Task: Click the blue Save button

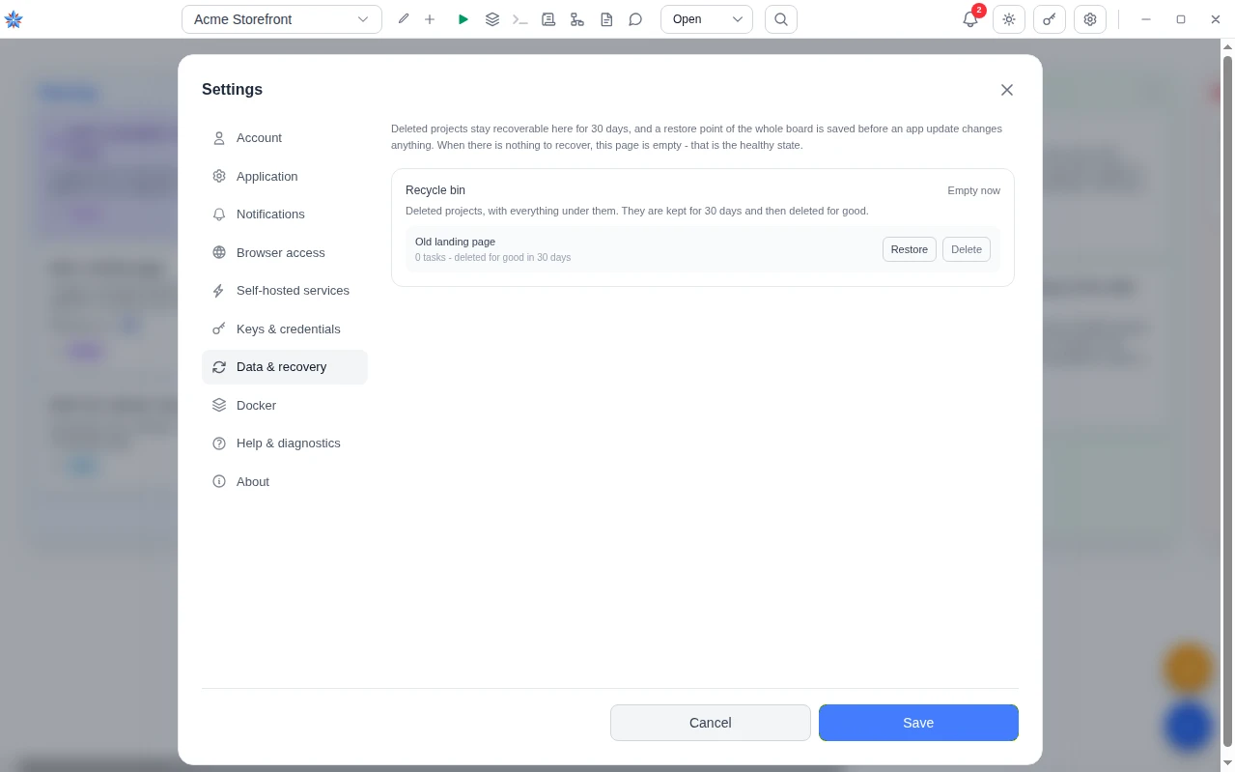Action: tap(918, 723)
